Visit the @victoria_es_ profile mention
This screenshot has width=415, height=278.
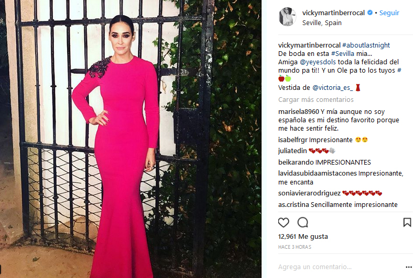tap(332, 88)
